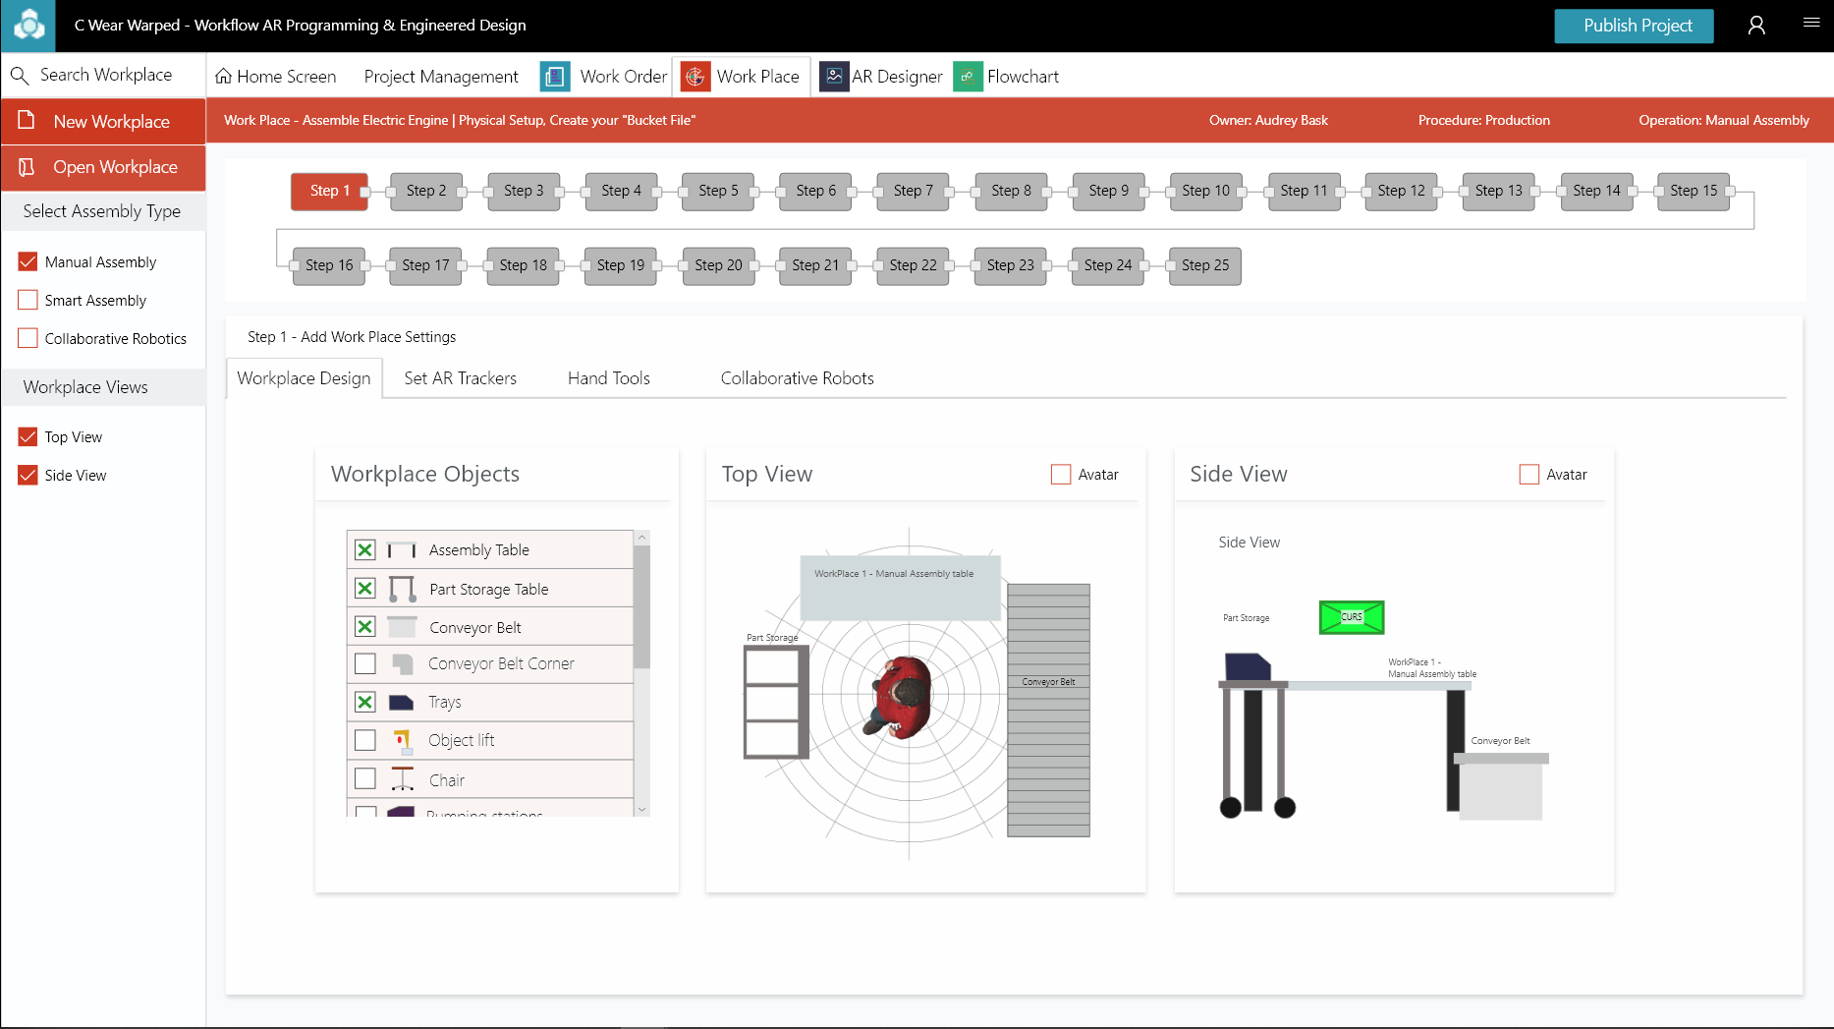Viewport: 1834px width, 1029px height.
Task: Click Owner: Audrey Bask text
Action: click(1268, 120)
